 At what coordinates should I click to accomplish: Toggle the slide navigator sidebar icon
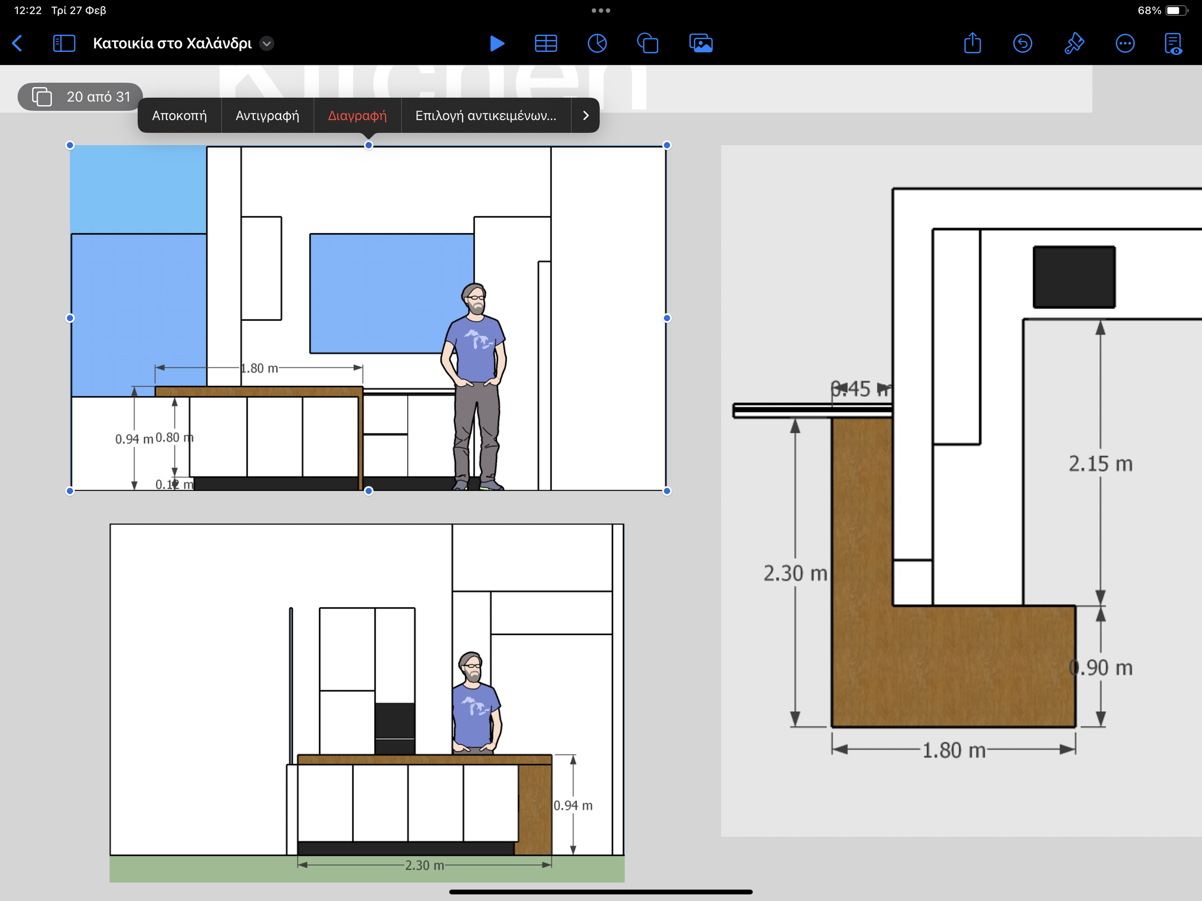(x=63, y=43)
